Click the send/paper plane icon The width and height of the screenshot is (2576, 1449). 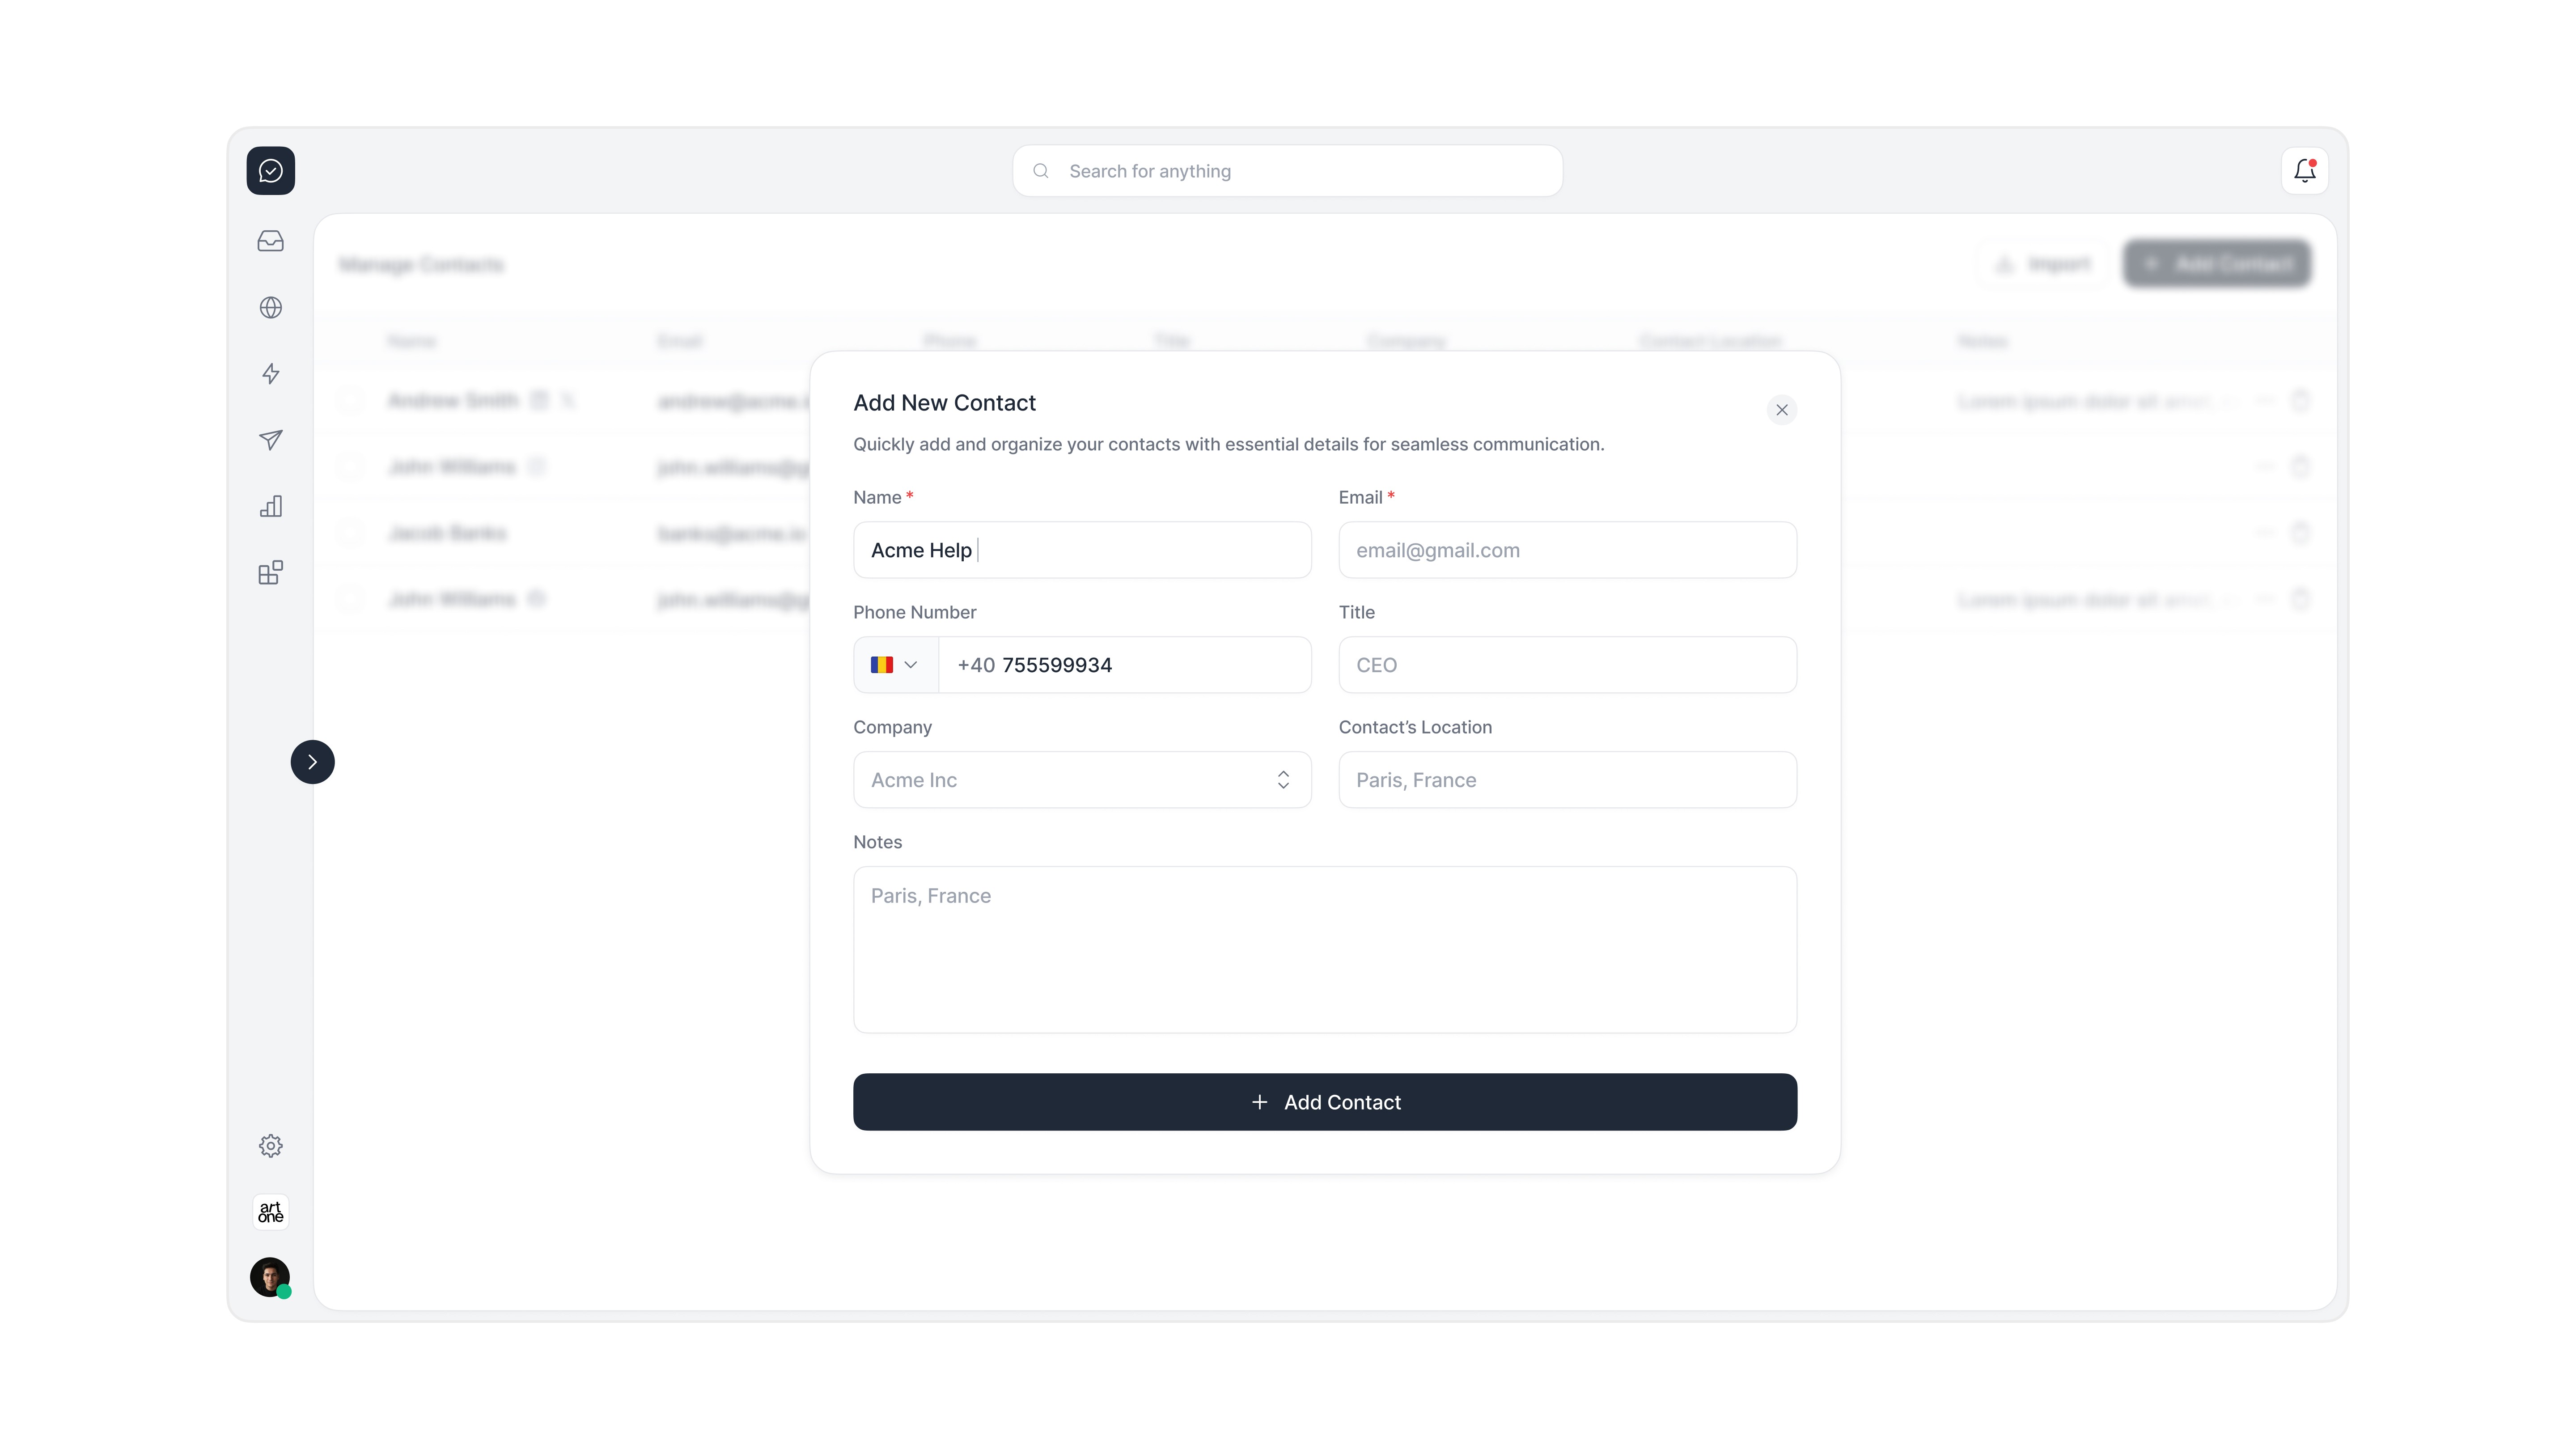(271, 439)
